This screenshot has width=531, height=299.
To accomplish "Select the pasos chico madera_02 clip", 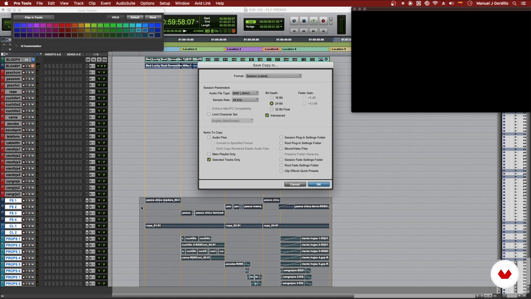I will (x=163, y=200).
